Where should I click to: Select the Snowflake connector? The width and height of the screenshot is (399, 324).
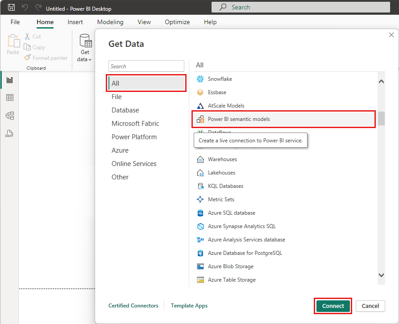(x=220, y=79)
